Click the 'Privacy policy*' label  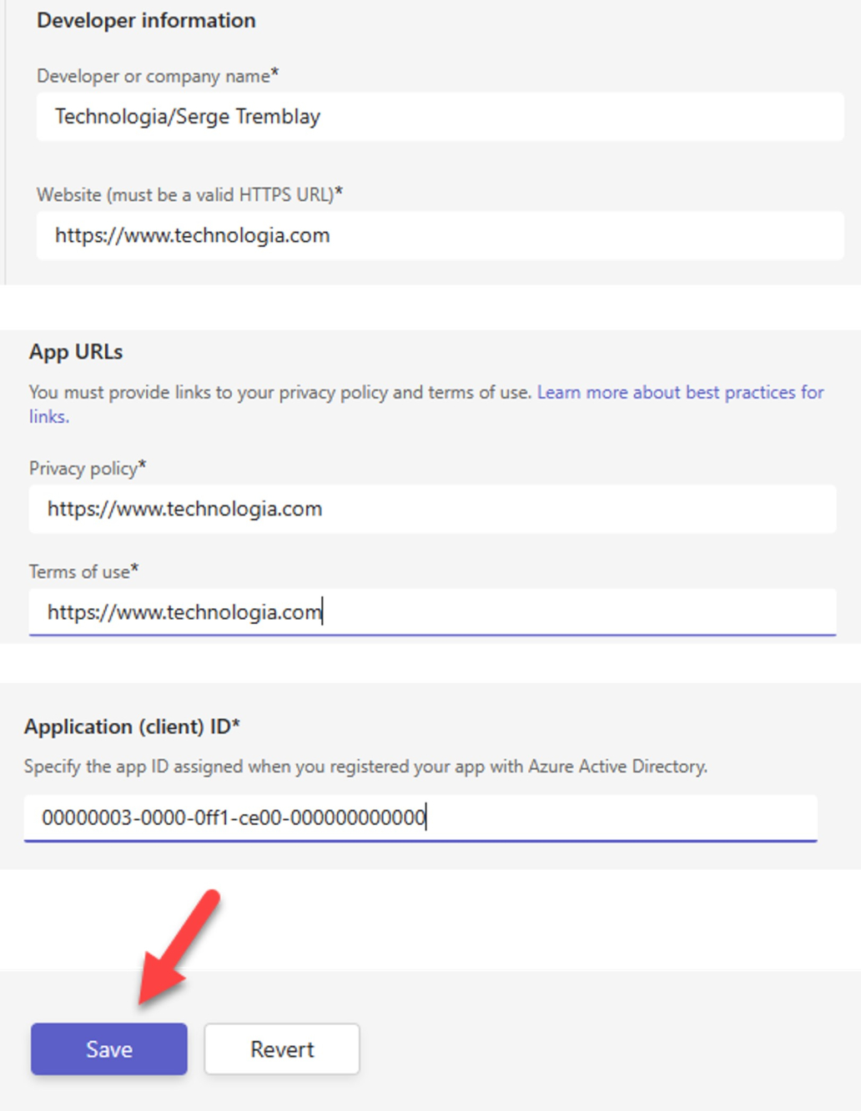coord(88,468)
